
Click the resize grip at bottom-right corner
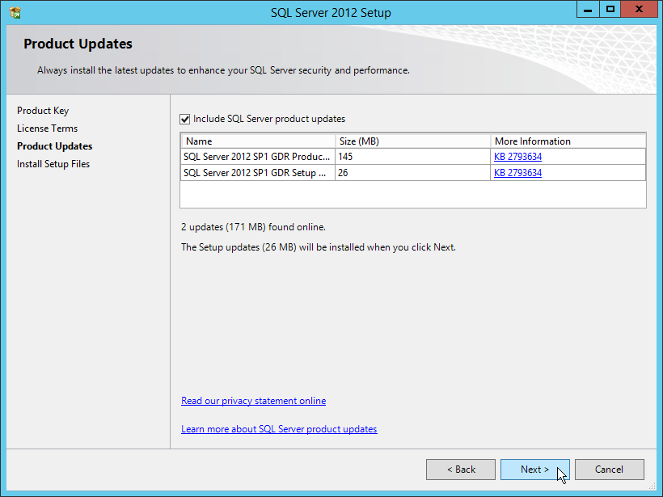[x=652, y=486]
